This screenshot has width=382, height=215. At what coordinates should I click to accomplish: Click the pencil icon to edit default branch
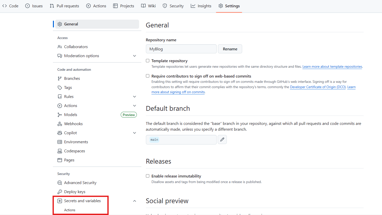click(x=222, y=139)
